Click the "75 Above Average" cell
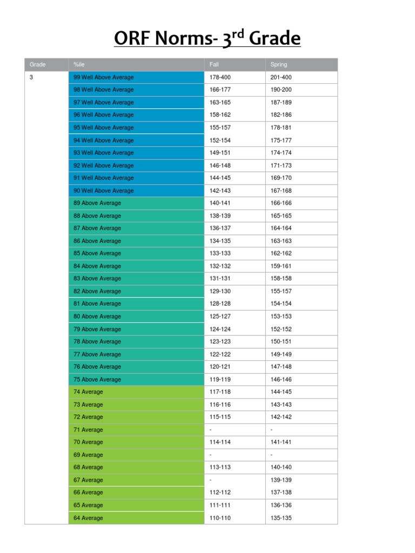This screenshot has height=553, width=415. point(97,380)
